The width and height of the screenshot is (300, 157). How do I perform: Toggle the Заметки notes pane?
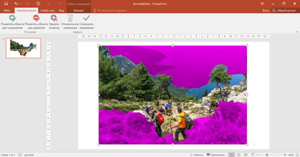coord(197,155)
